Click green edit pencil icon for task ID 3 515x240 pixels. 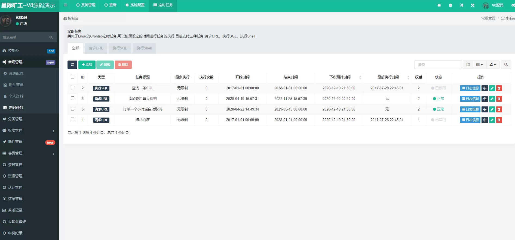[x=492, y=99]
